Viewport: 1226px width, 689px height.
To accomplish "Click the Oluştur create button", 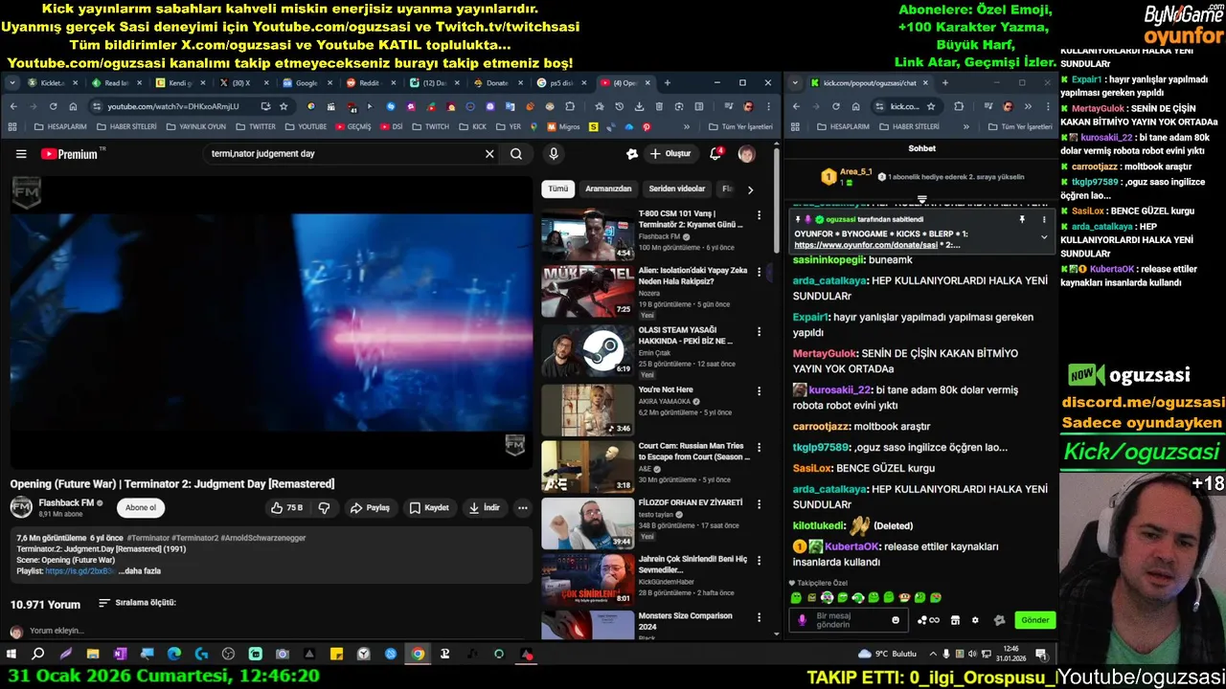I will pyautogui.click(x=670, y=154).
